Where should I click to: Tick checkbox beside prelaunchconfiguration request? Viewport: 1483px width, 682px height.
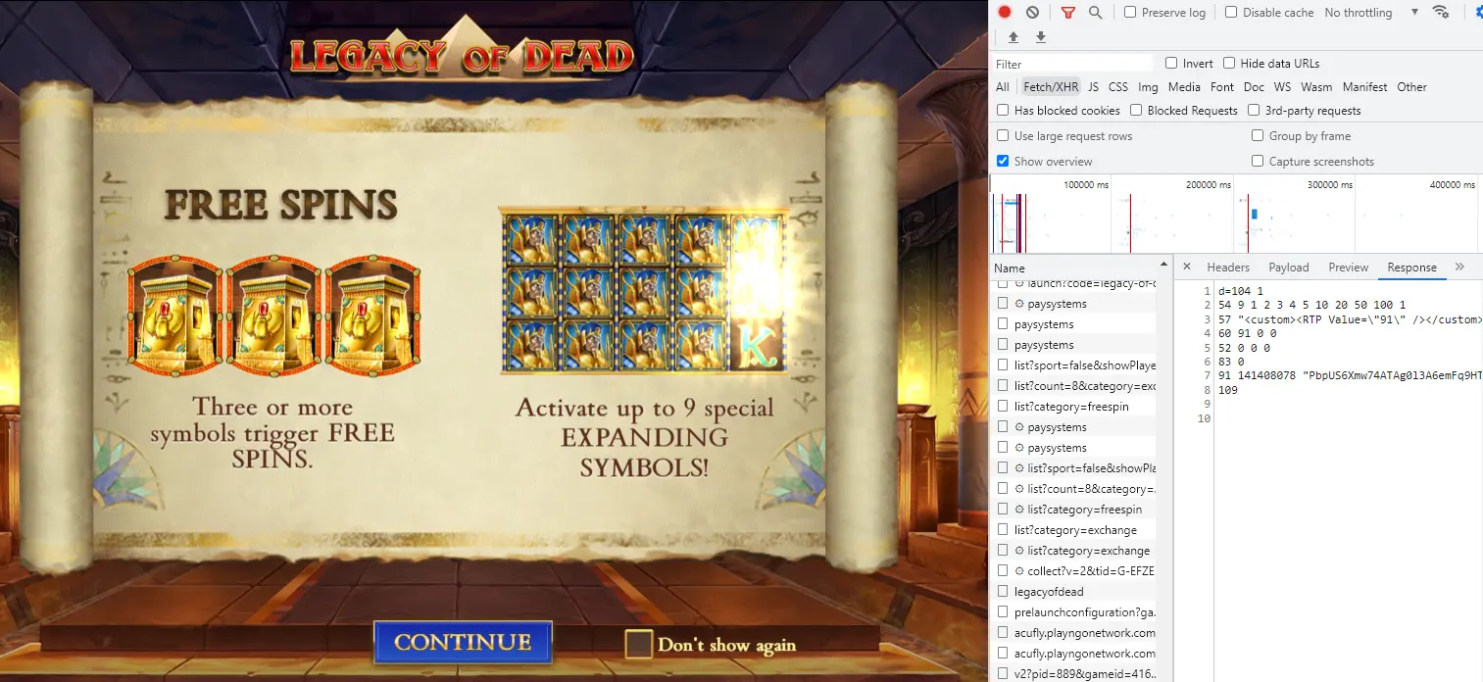(1003, 612)
